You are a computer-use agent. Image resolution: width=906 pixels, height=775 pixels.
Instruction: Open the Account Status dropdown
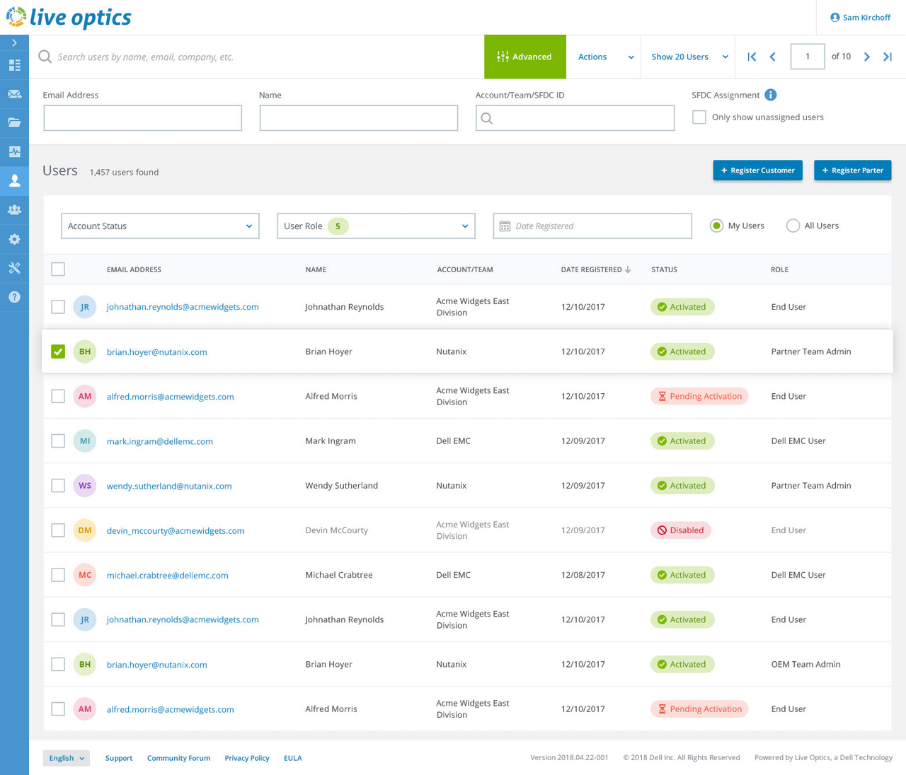pos(160,226)
